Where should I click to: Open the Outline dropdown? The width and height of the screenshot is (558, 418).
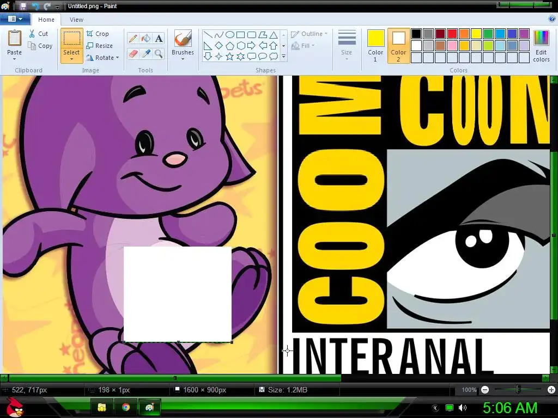click(310, 34)
